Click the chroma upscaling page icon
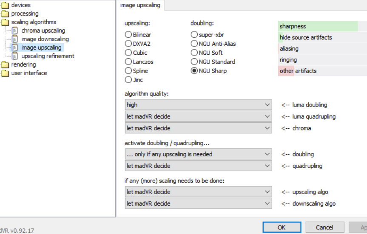 pyautogui.click(x=15, y=31)
